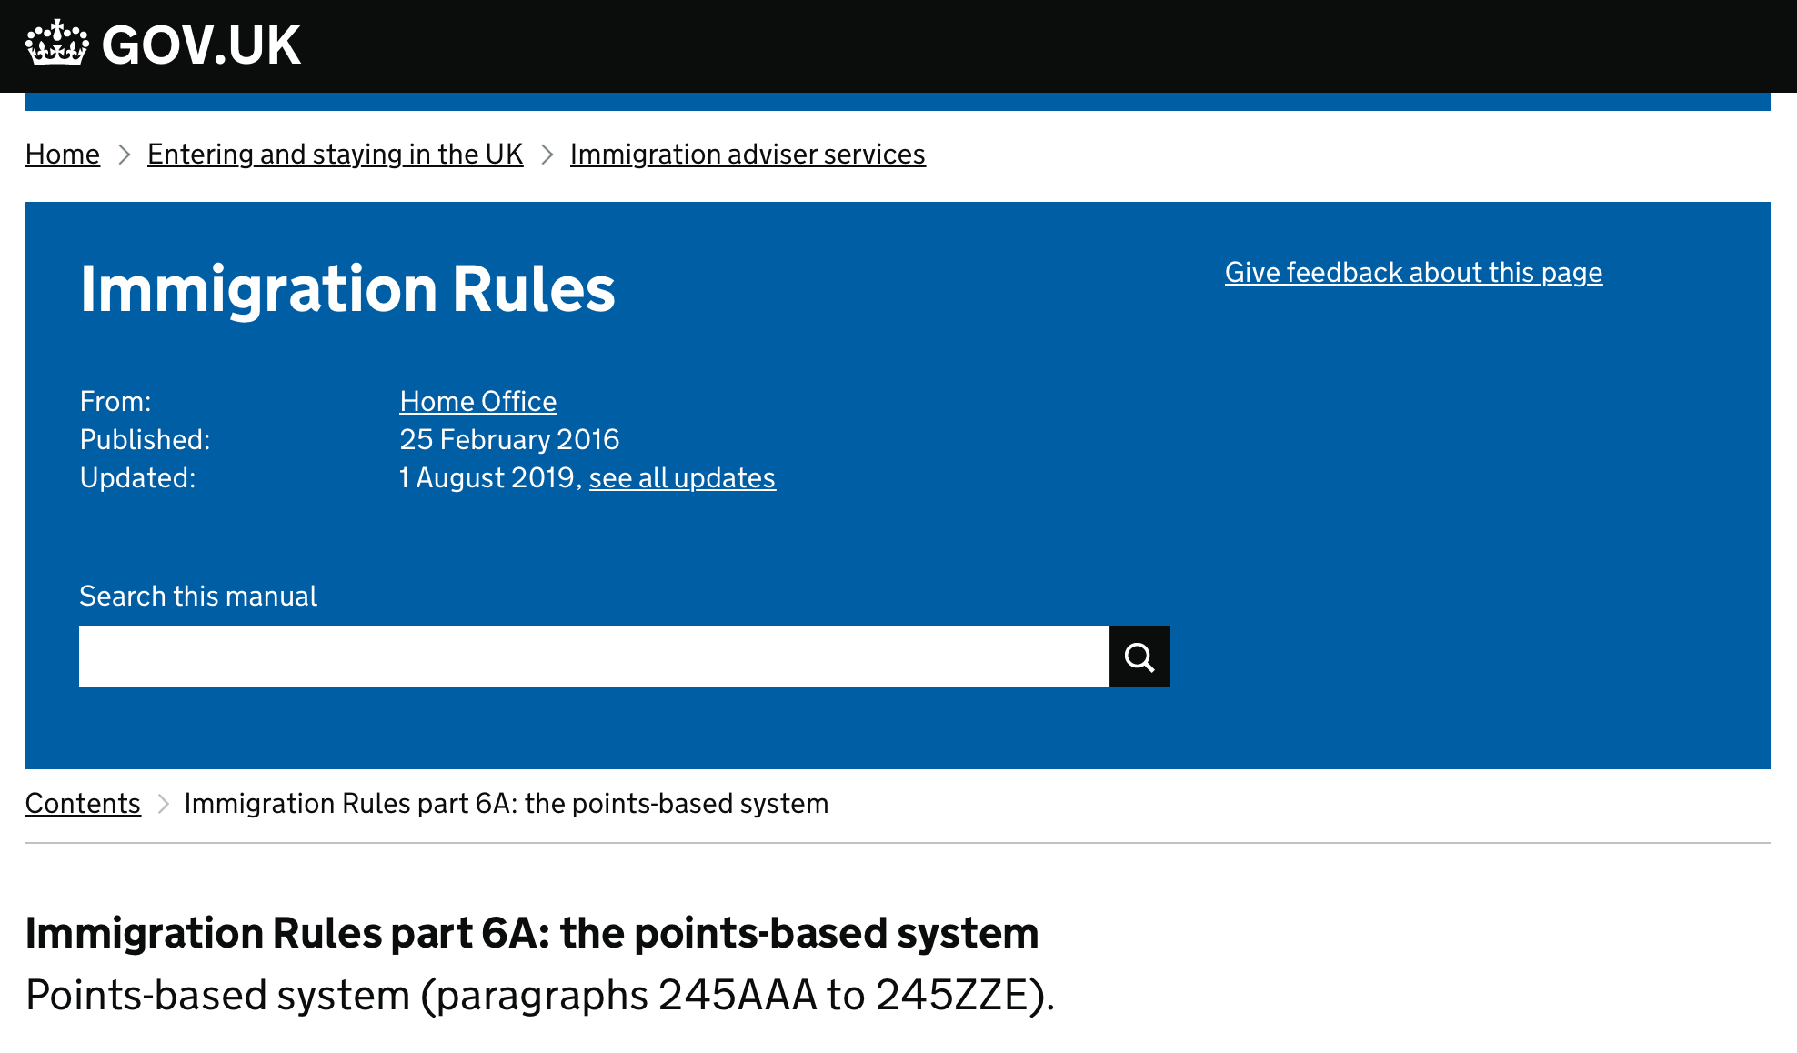Click inside the Search this manual field

(x=591, y=656)
